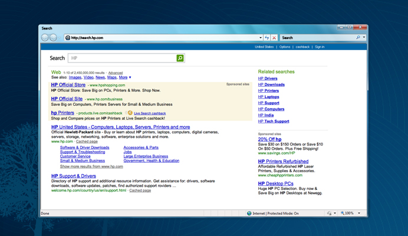Switch to News search results

tap(100, 77)
